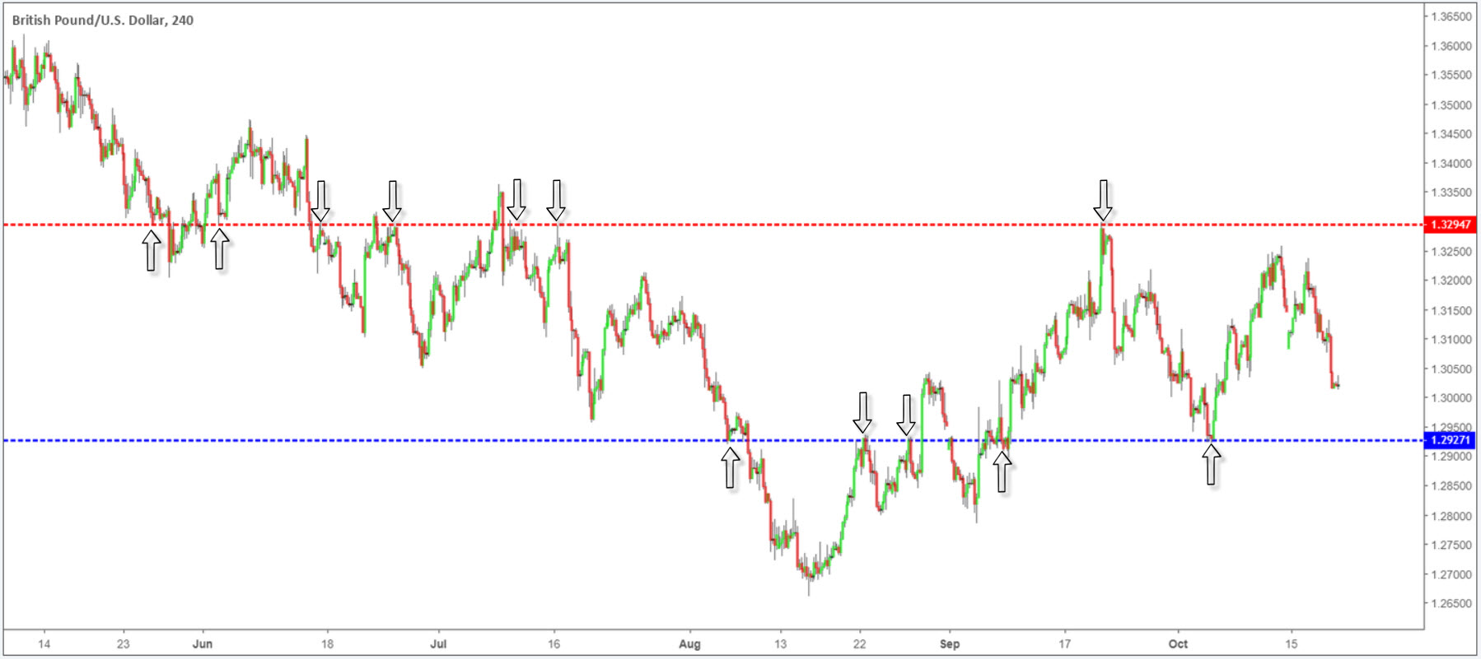Select the blue 1.29271 price tag
Viewport: 1481px width, 659px height.
(x=1450, y=440)
